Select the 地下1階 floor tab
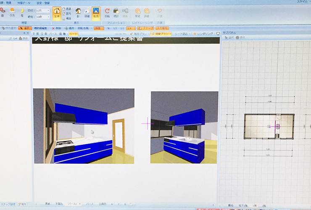Screen dimensions: 311x210 (x=243, y=206)
